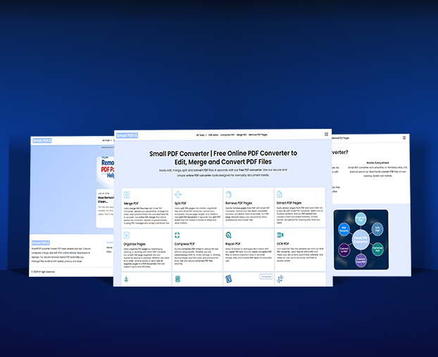Click the Organize Pages card icon

[x=127, y=235]
